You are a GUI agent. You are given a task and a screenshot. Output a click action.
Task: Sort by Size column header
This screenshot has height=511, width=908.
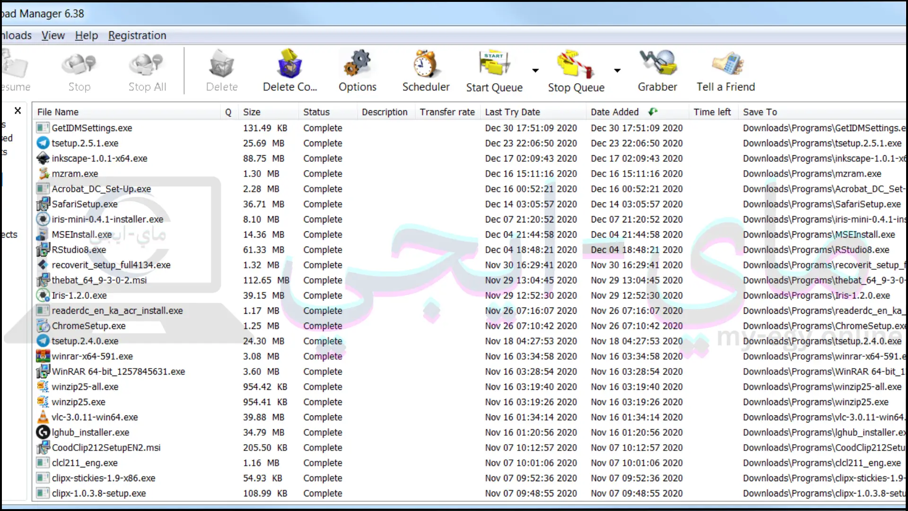pyautogui.click(x=268, y=112)
